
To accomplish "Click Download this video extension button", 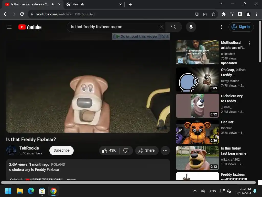I will [x=137, y=36].
